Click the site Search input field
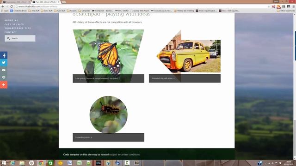This screenshot has height=166, width=296. click(x=20, y=38)
